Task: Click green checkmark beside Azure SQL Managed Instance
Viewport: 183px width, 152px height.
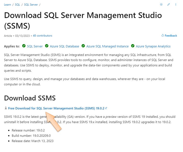Action: [83, 46]
